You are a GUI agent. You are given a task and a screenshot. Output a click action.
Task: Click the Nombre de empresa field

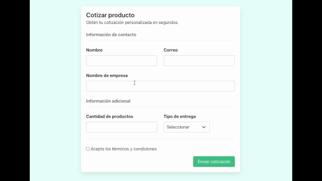[x=160, y=86]
